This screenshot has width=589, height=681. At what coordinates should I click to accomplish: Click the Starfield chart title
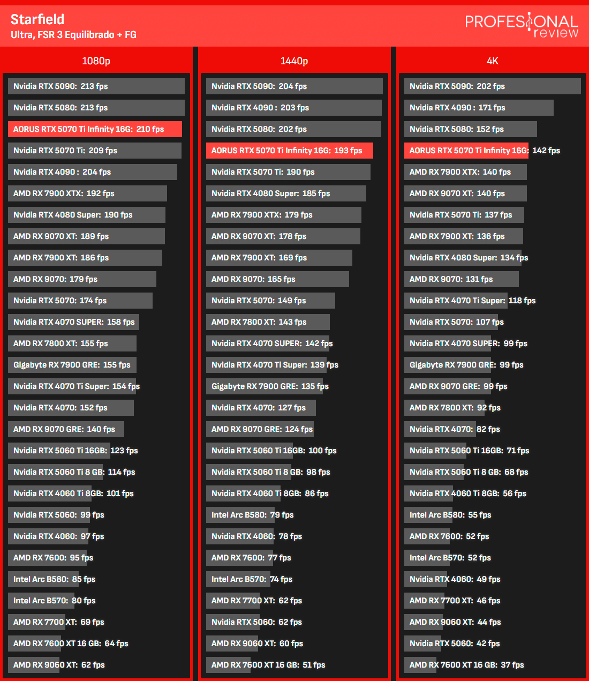click(x=37, y=19)
